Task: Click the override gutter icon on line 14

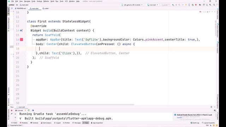Action: tap(21, 31)
